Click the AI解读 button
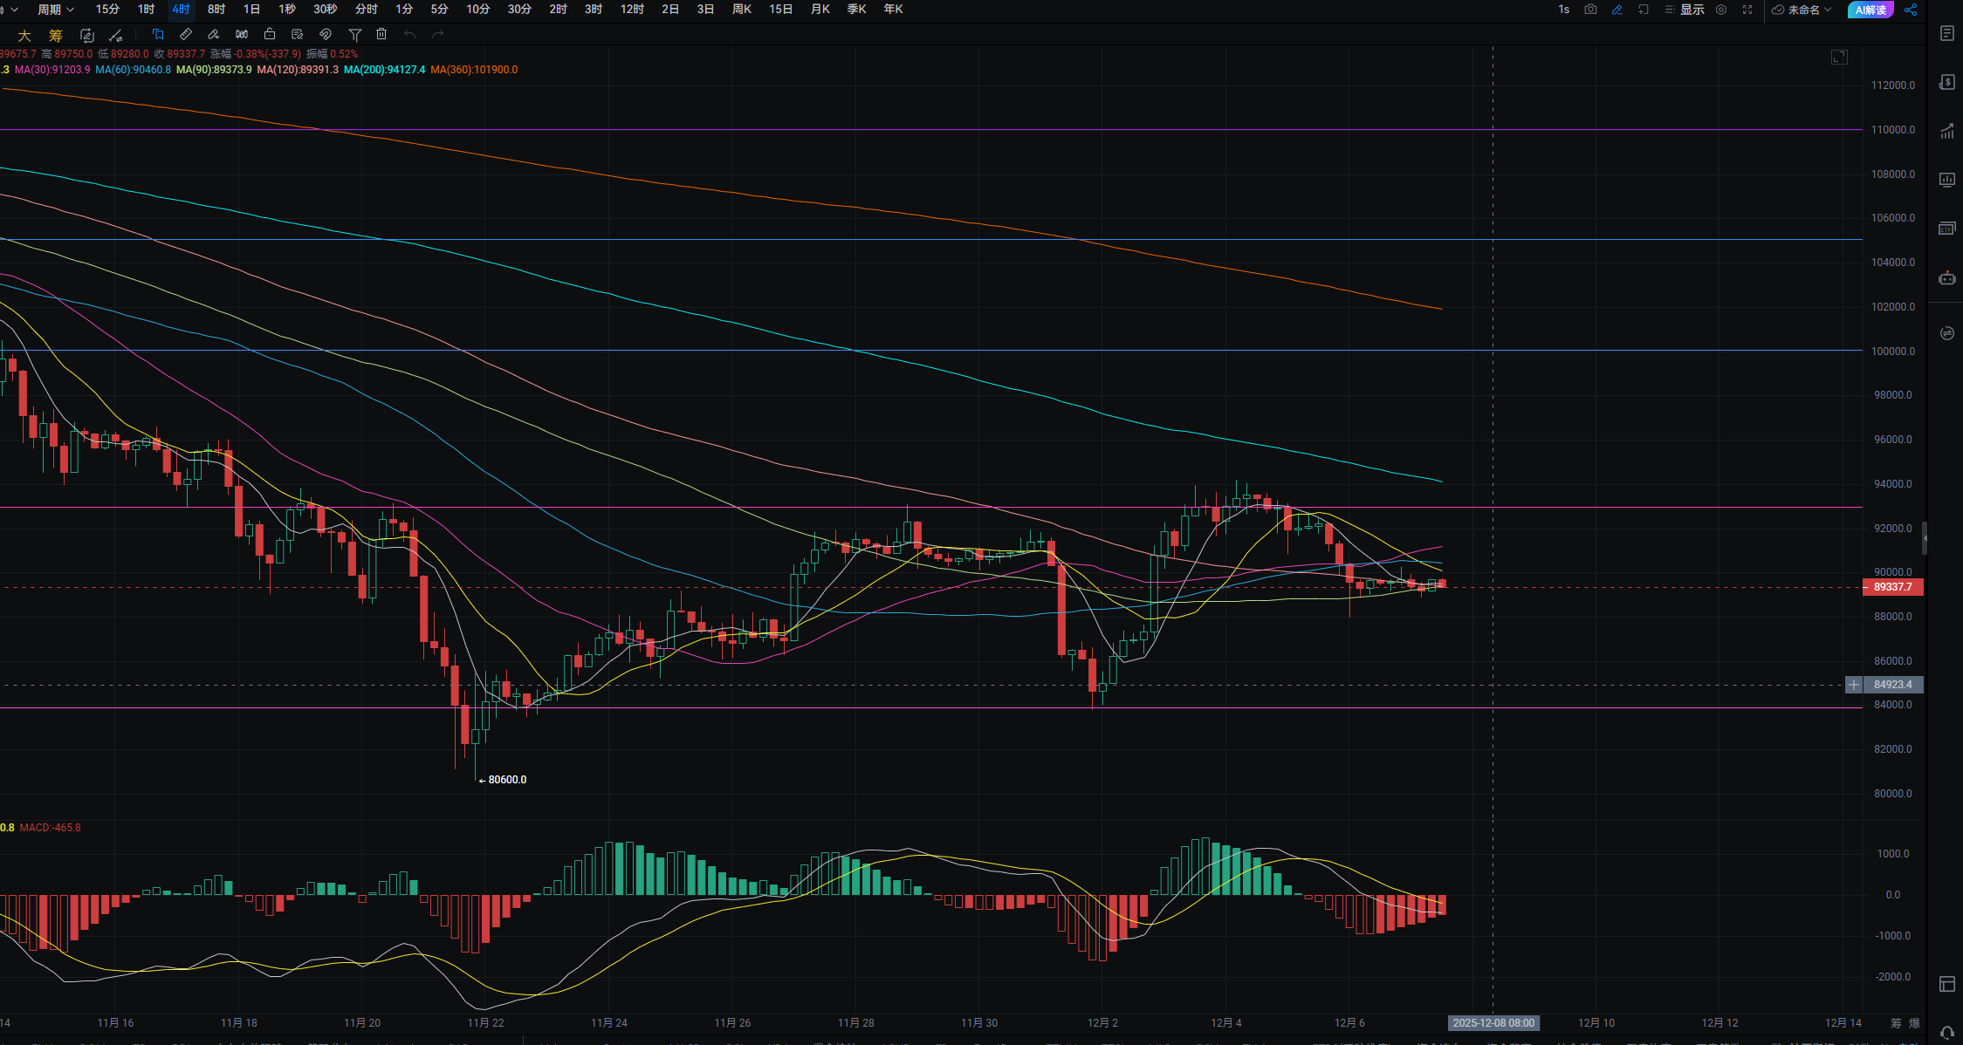 tap(1870, 10)
